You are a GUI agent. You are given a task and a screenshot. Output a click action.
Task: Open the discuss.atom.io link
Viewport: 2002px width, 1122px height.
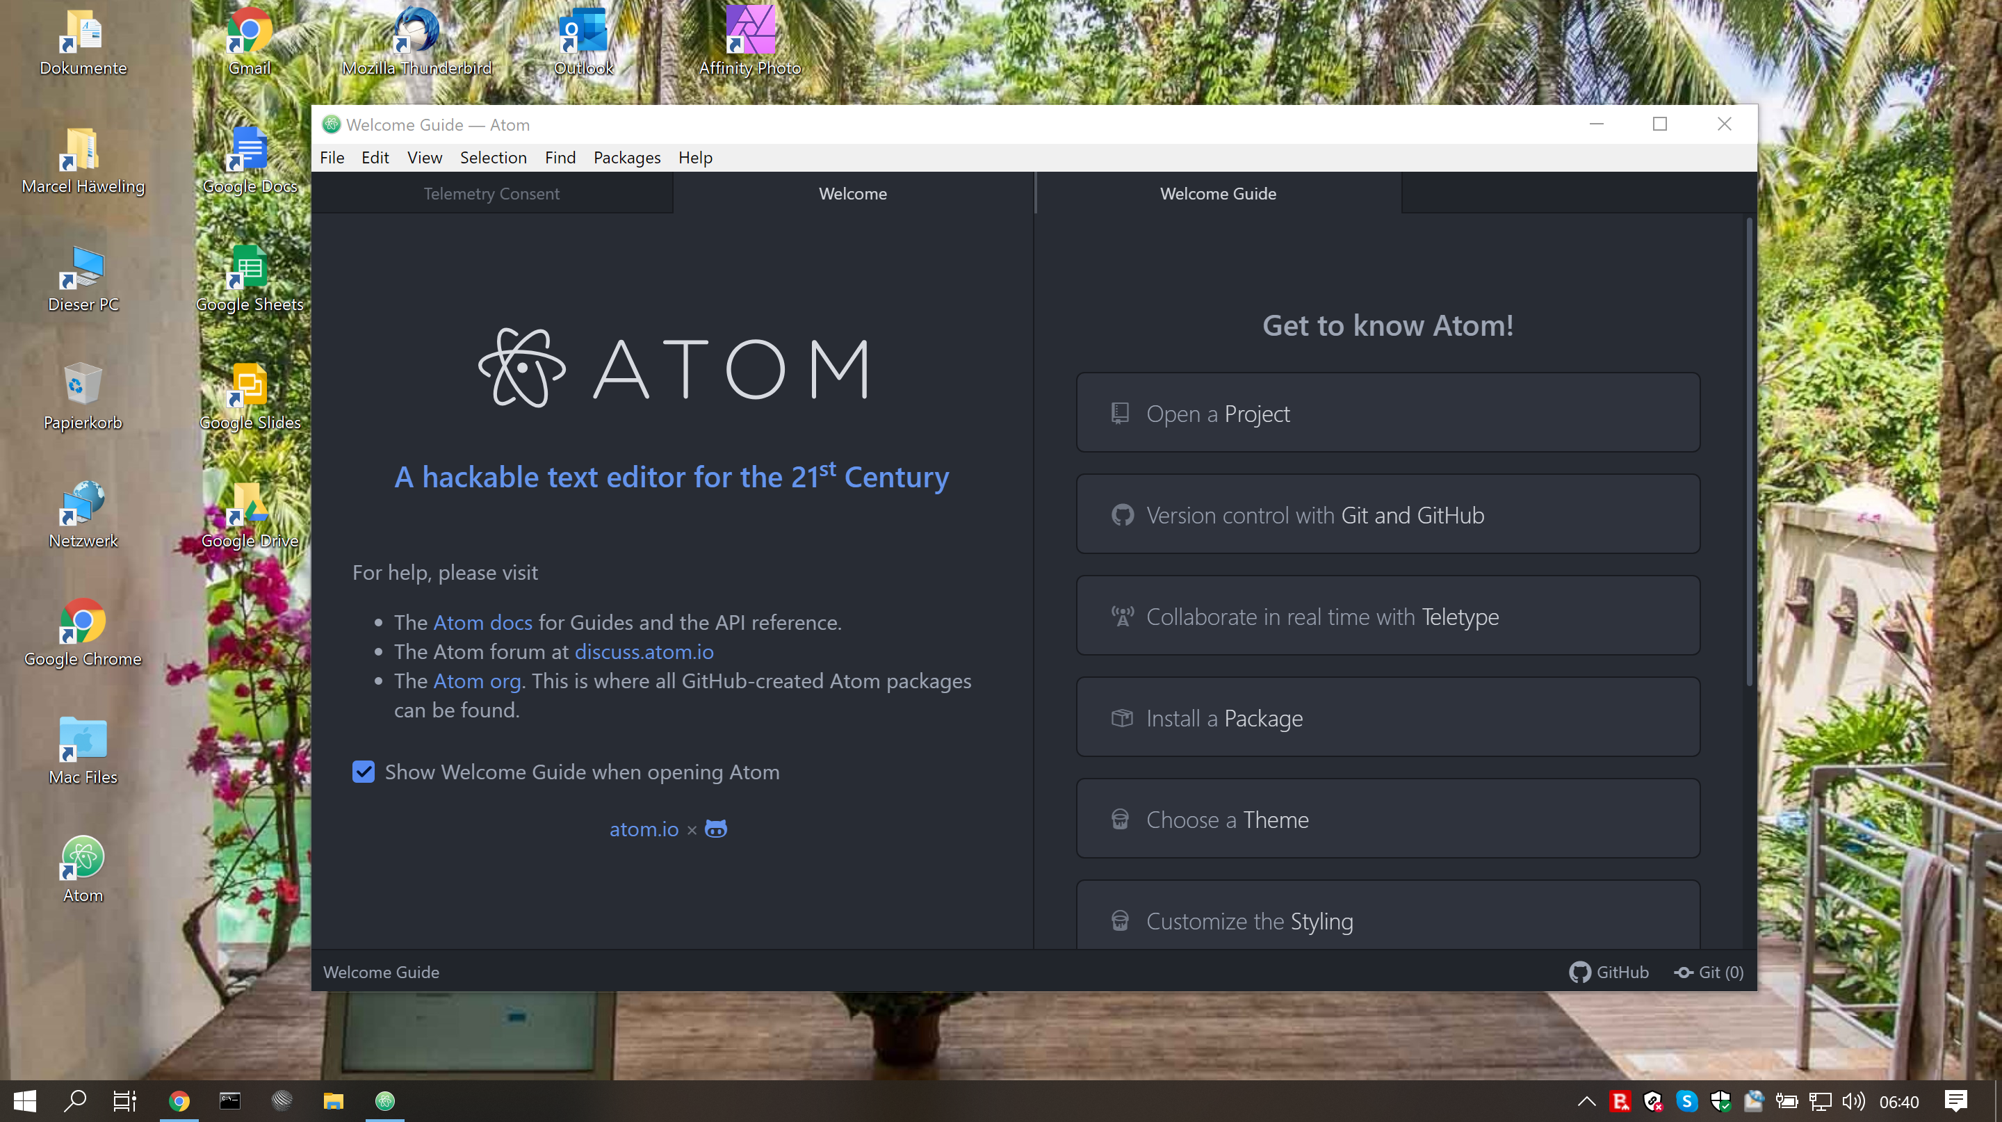[x=644, y=651]
